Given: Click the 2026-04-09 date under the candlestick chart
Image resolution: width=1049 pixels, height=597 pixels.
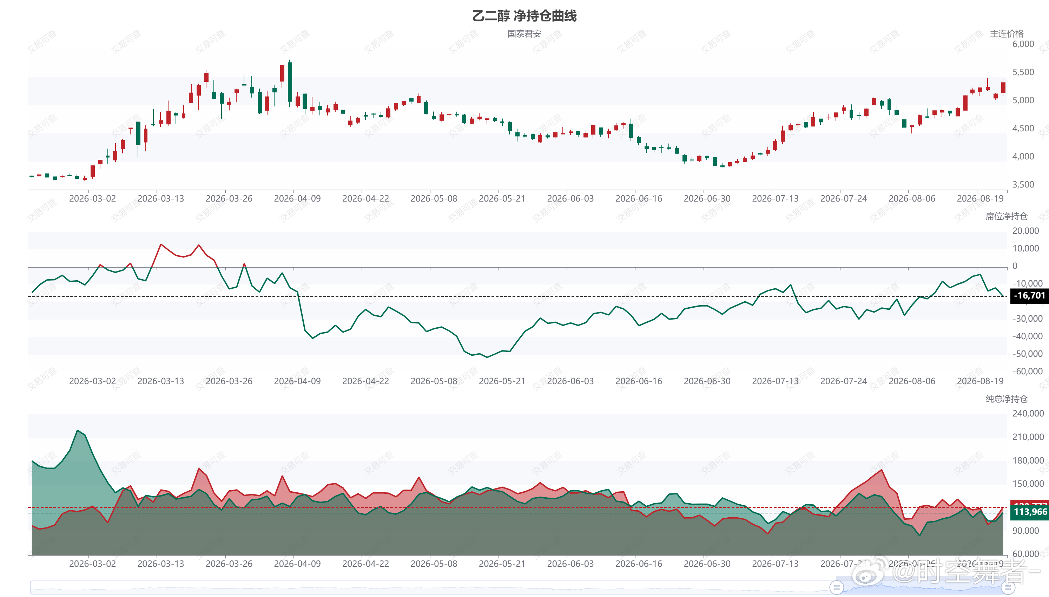Looking at the screenshot, I should point(297,198).
